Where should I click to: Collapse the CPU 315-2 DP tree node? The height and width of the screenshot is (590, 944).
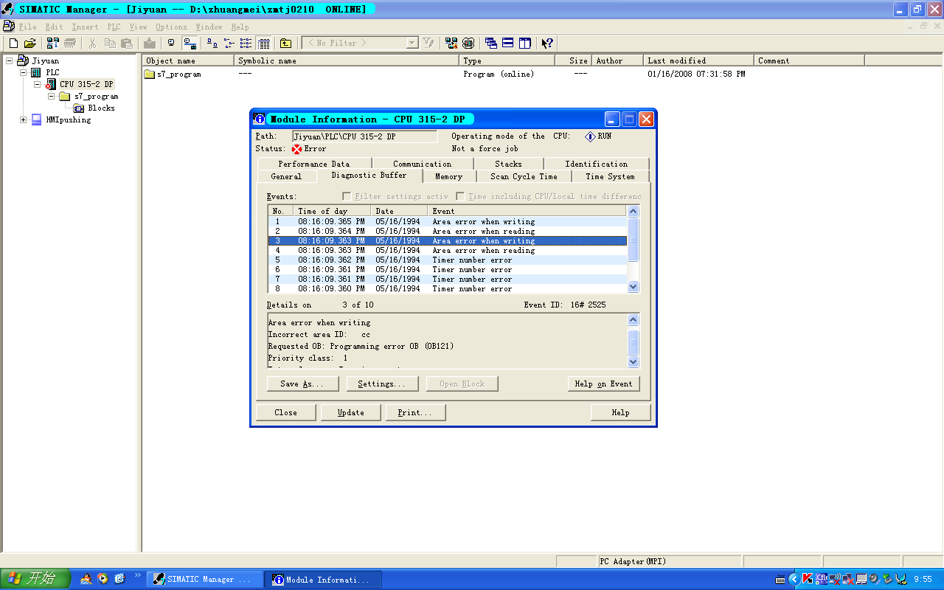(x=38, y=84)
